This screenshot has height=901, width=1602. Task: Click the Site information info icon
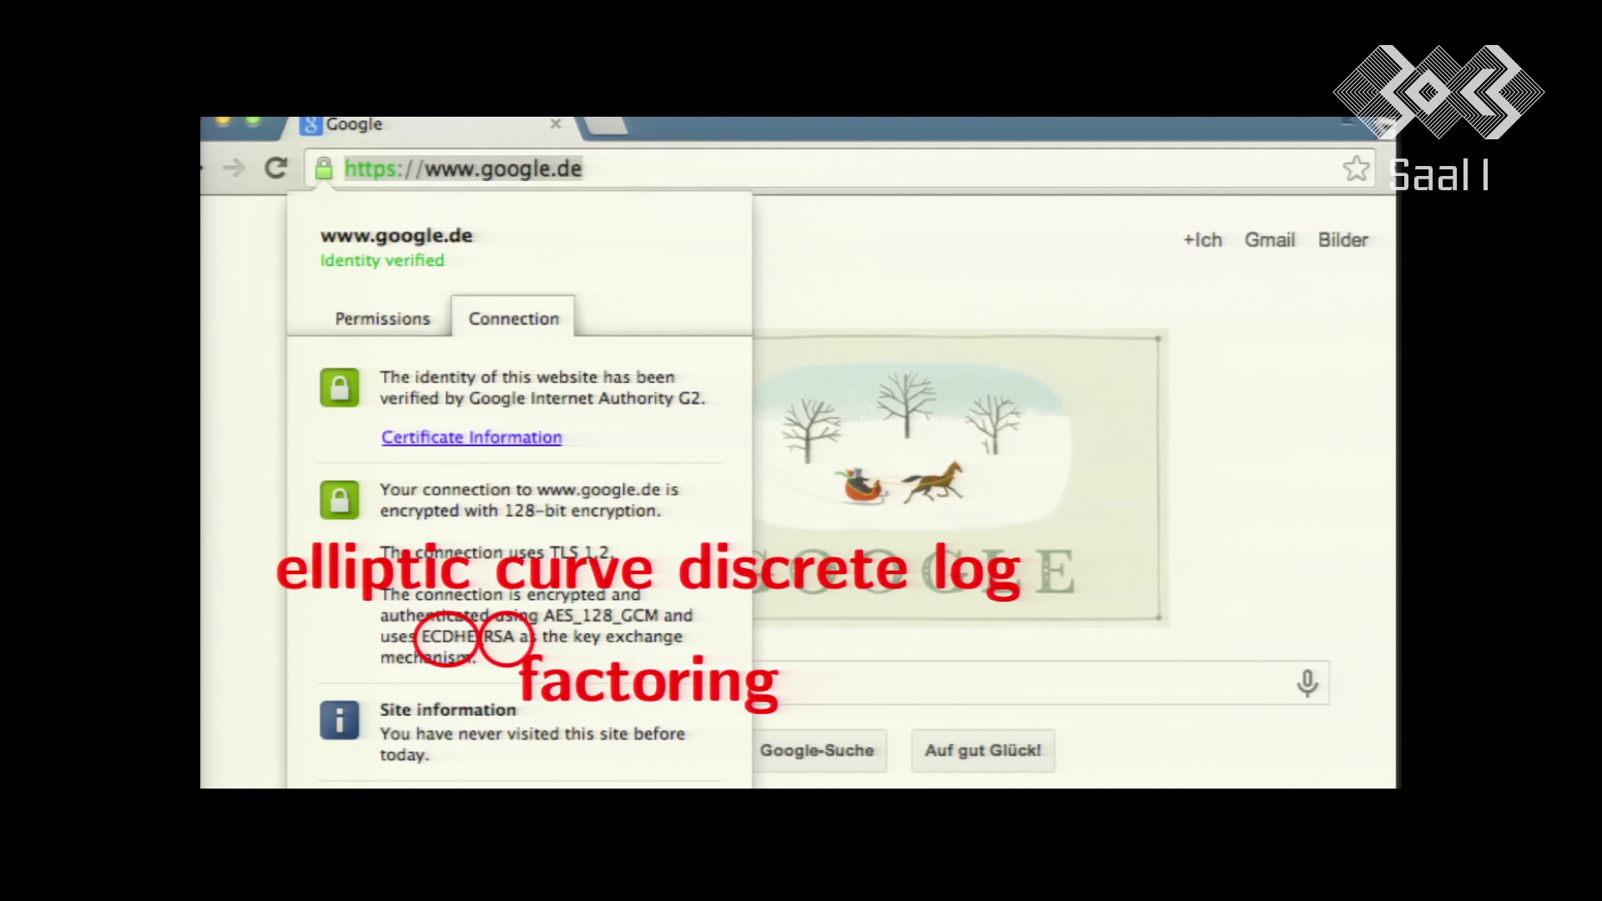[x=340, y=720]
